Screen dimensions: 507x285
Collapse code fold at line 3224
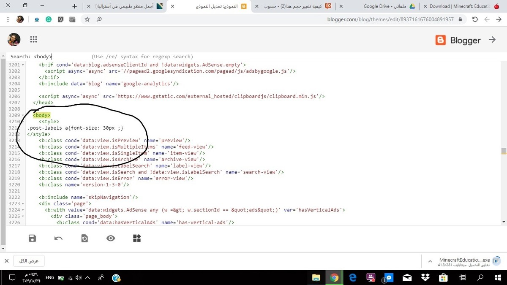[22, 210]
